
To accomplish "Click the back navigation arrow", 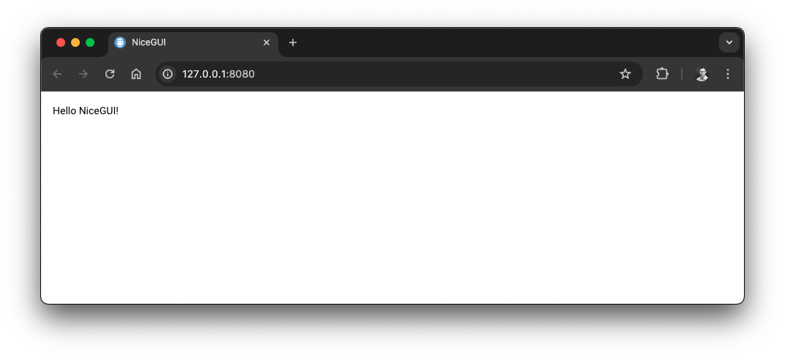I will (x=57, y=74).
